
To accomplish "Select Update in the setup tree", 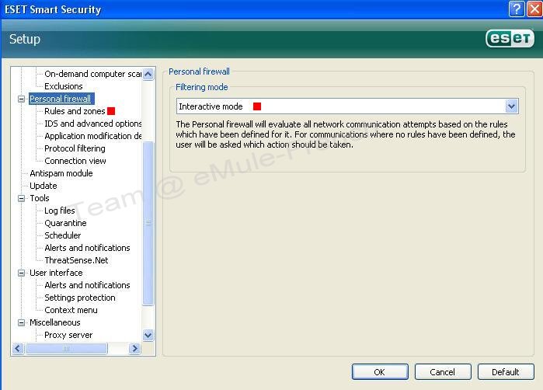I will [44, 186].
